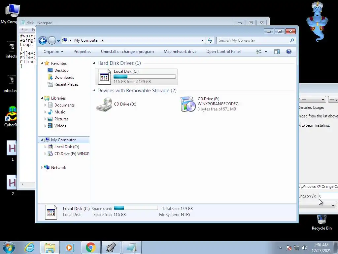Click Space used bar in details pane
The height and width of the screenshot is (254, 338).
[x=136, y=208]
